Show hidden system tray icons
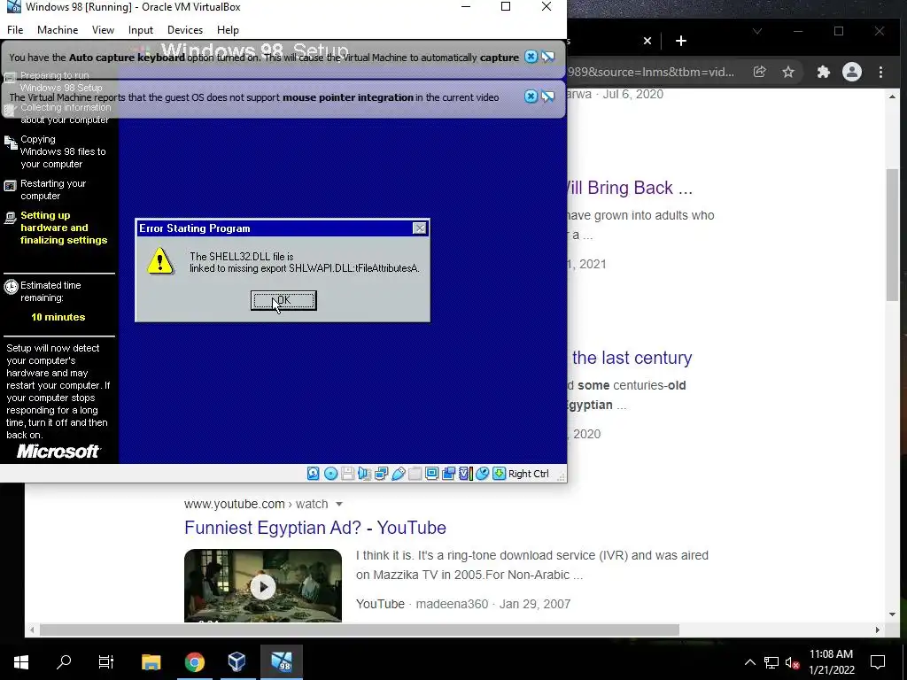This screenshot has height=680, width=907. [x=749, y=662]
